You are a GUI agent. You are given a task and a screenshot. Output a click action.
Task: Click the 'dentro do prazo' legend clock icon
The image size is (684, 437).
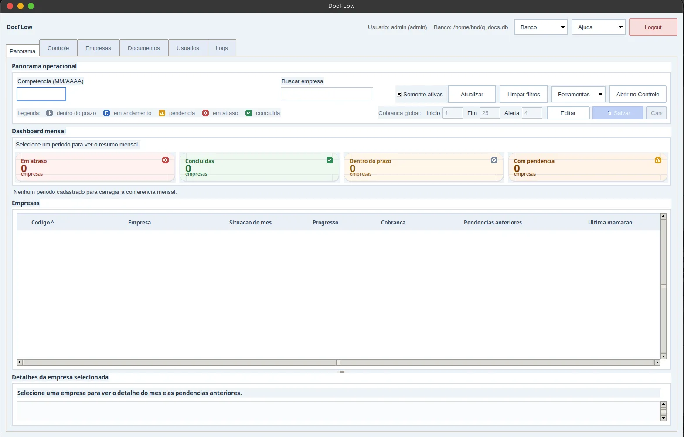point(49,113)
